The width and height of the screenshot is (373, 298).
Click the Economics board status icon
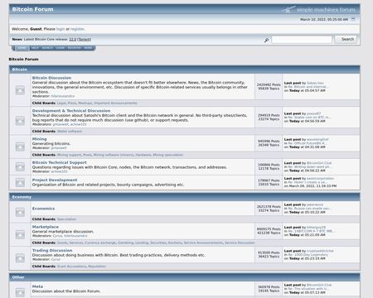pyautogui.click(x=20, y=212)
